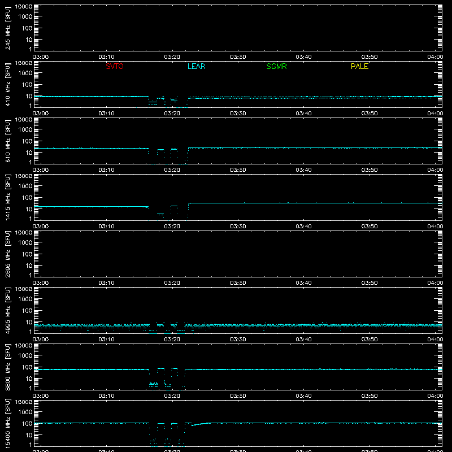Click the 10000 label on the 245 MHz axis
The image size is (452, 452).
24,7
